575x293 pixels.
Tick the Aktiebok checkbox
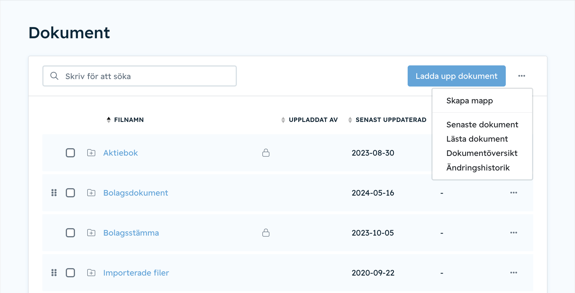[x=70, y=153]
